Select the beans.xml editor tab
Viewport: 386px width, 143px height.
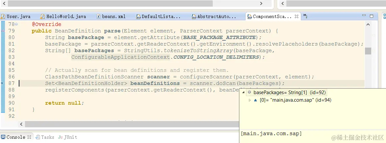[x=111, y=17]
